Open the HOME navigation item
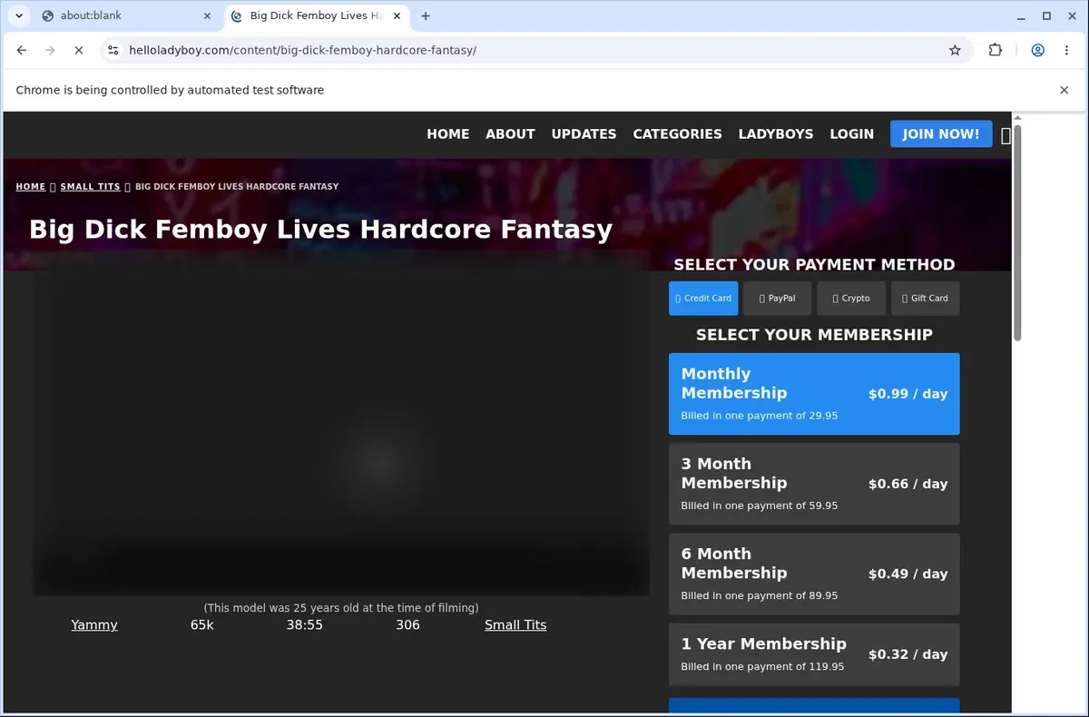Viewport: 1089px width, 717px height. [448, 134]
